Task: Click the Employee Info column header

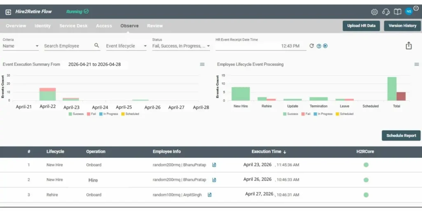Action: [x=166, y=152]
